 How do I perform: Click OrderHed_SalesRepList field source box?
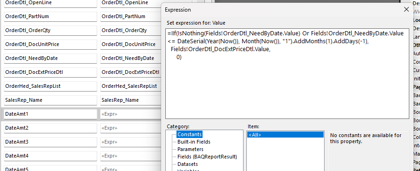tap(130, 86)
